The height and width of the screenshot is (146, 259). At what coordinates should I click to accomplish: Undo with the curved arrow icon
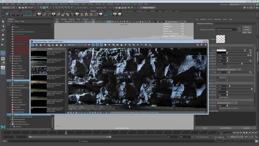pyautogui.click(x=29, y=7)
